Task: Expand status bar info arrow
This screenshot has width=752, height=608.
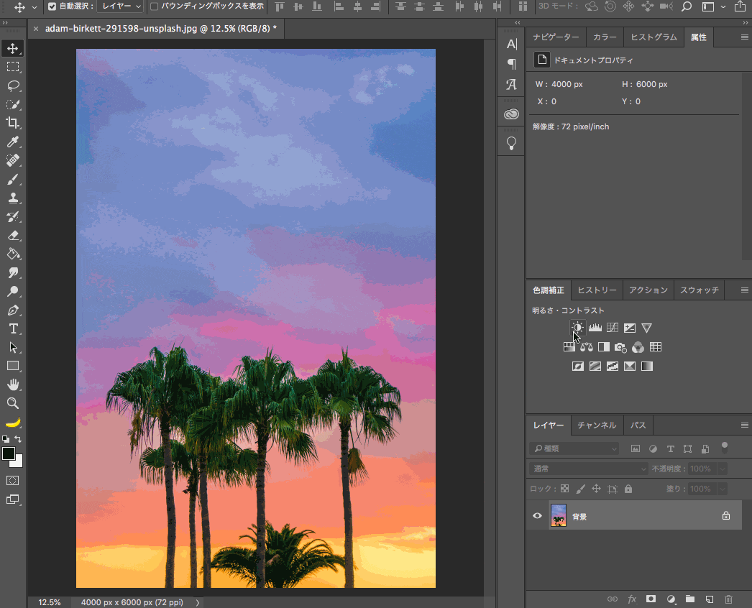Action: (197, 603)
